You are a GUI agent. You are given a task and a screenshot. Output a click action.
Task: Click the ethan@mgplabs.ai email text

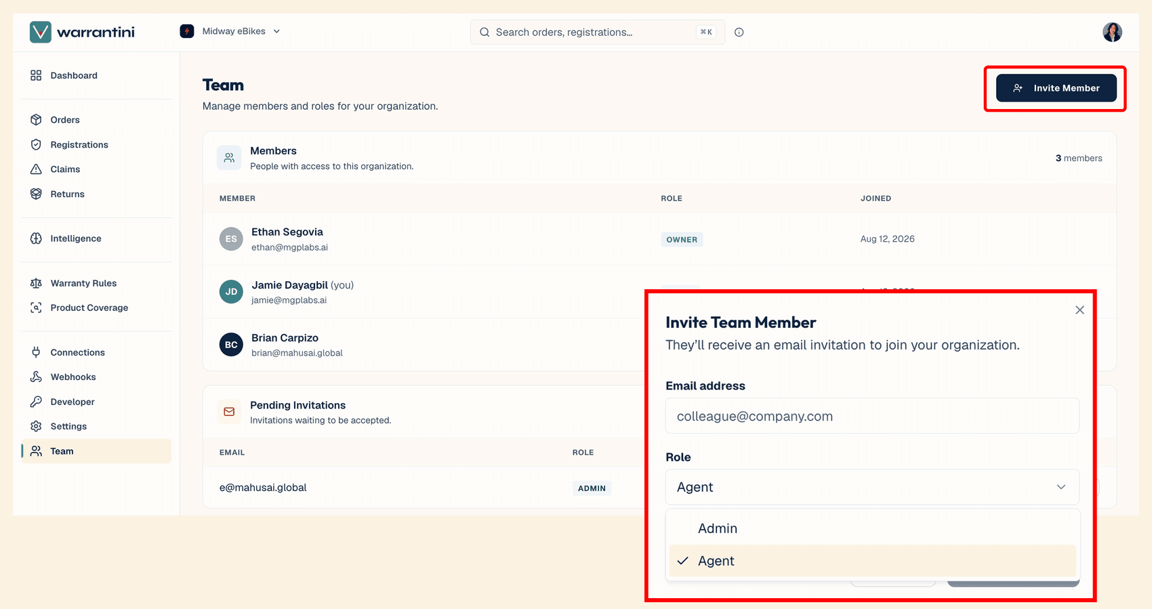click(x=289, y=247)
